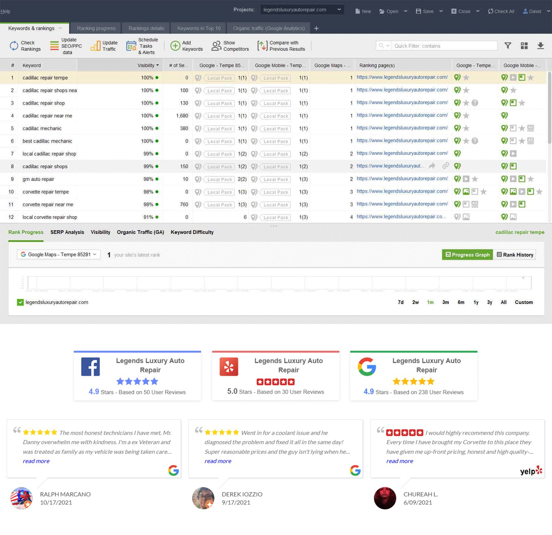Click the Add Keywords plus icon
The height and width of the screenshot is (535, 552).
(175, 46)
